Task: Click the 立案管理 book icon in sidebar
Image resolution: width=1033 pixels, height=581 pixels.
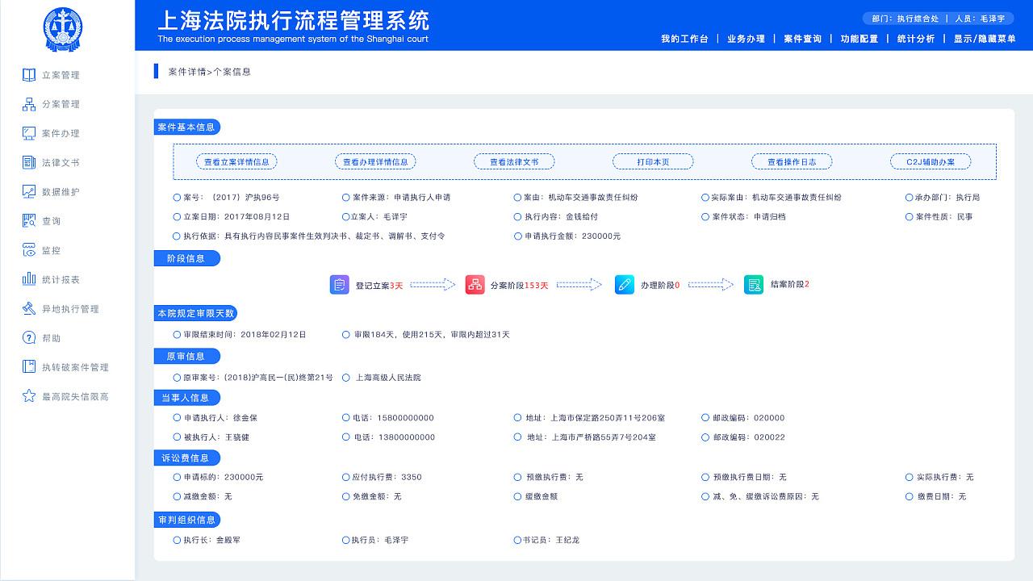Action: [29, 75]
